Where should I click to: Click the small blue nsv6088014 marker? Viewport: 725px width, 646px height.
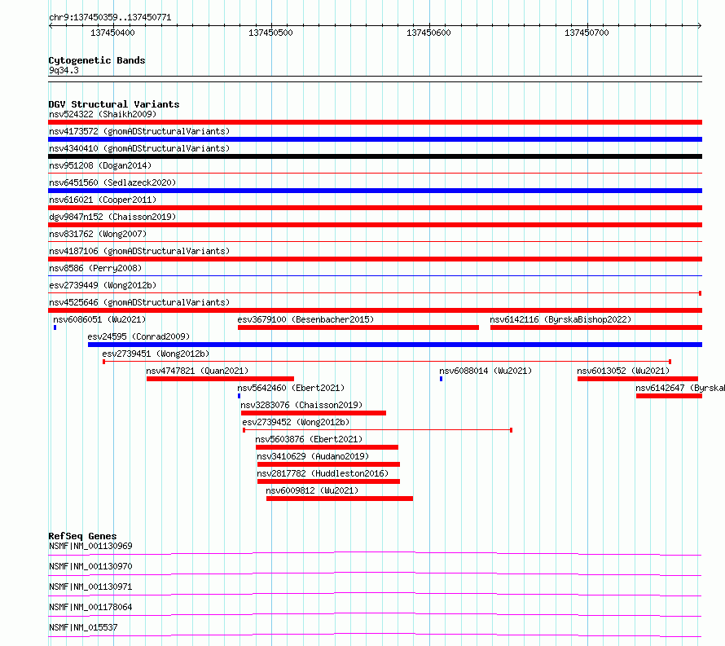point(441,379)
